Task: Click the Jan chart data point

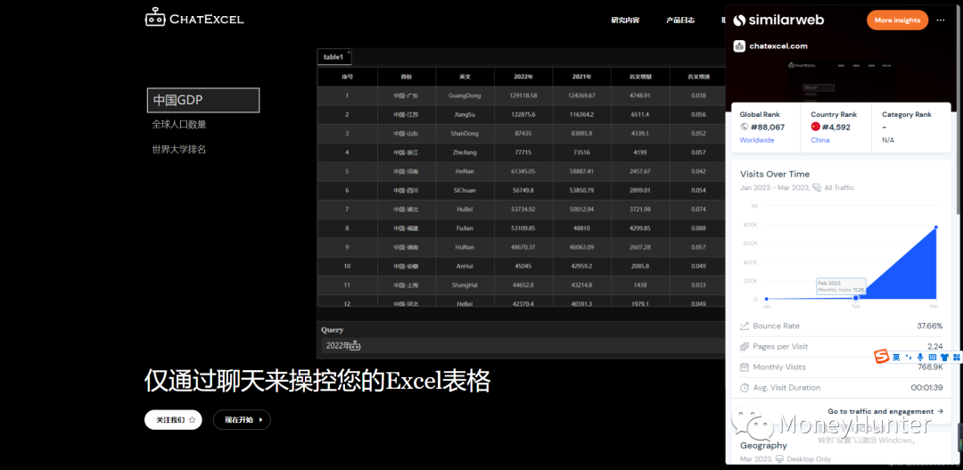Action: pos(767,299)
